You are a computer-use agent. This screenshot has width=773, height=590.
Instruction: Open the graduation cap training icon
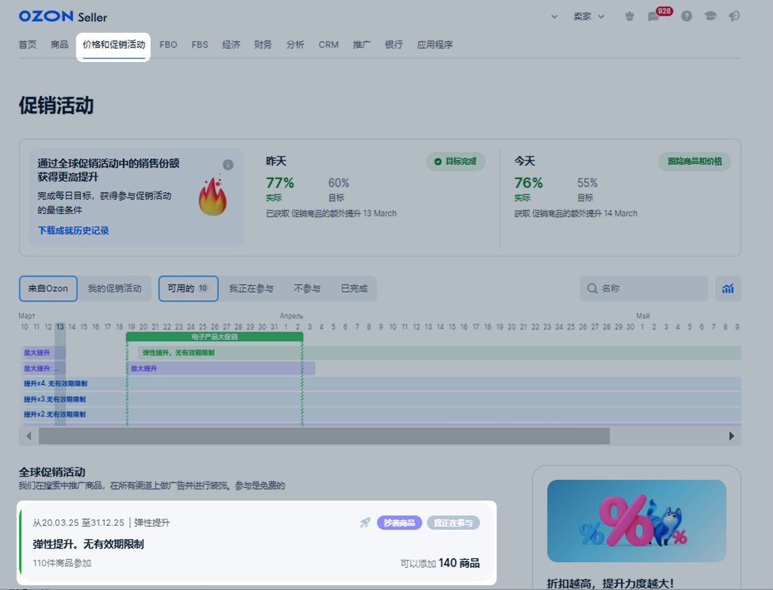tap(710, 16)
